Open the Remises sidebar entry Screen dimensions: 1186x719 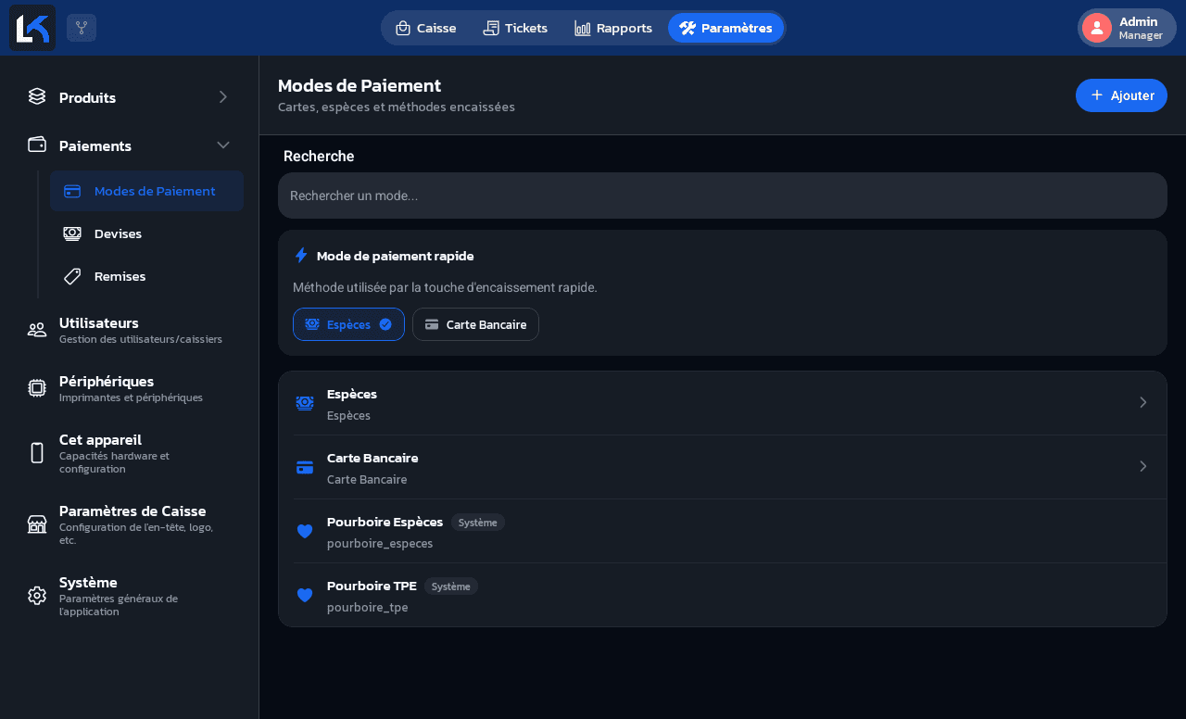pos(146,276)
